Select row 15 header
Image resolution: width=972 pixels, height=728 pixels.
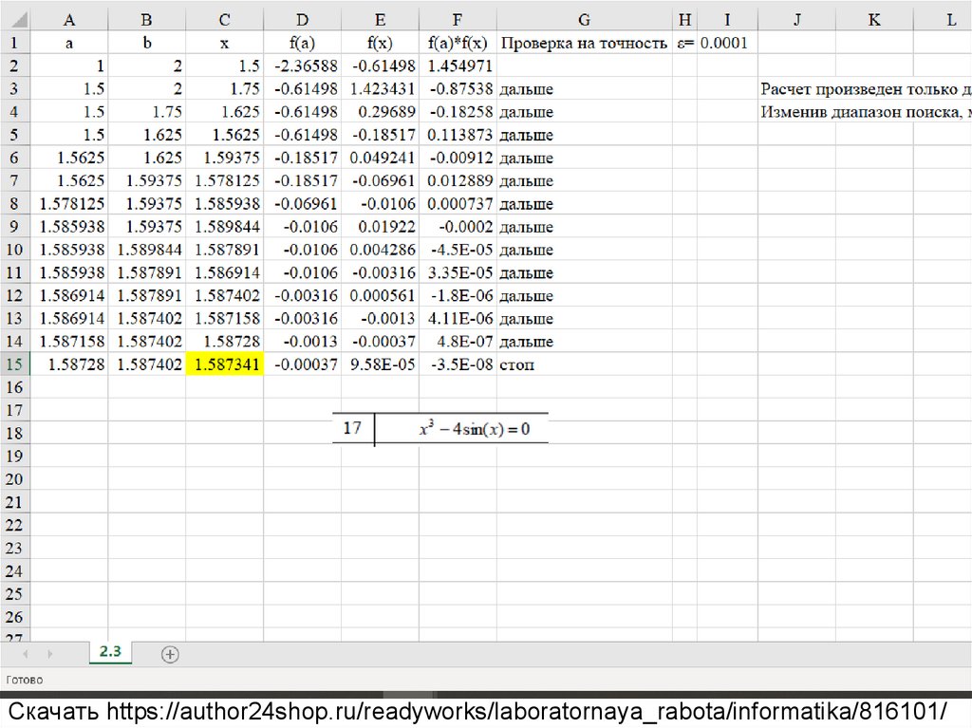coord(14,364)
